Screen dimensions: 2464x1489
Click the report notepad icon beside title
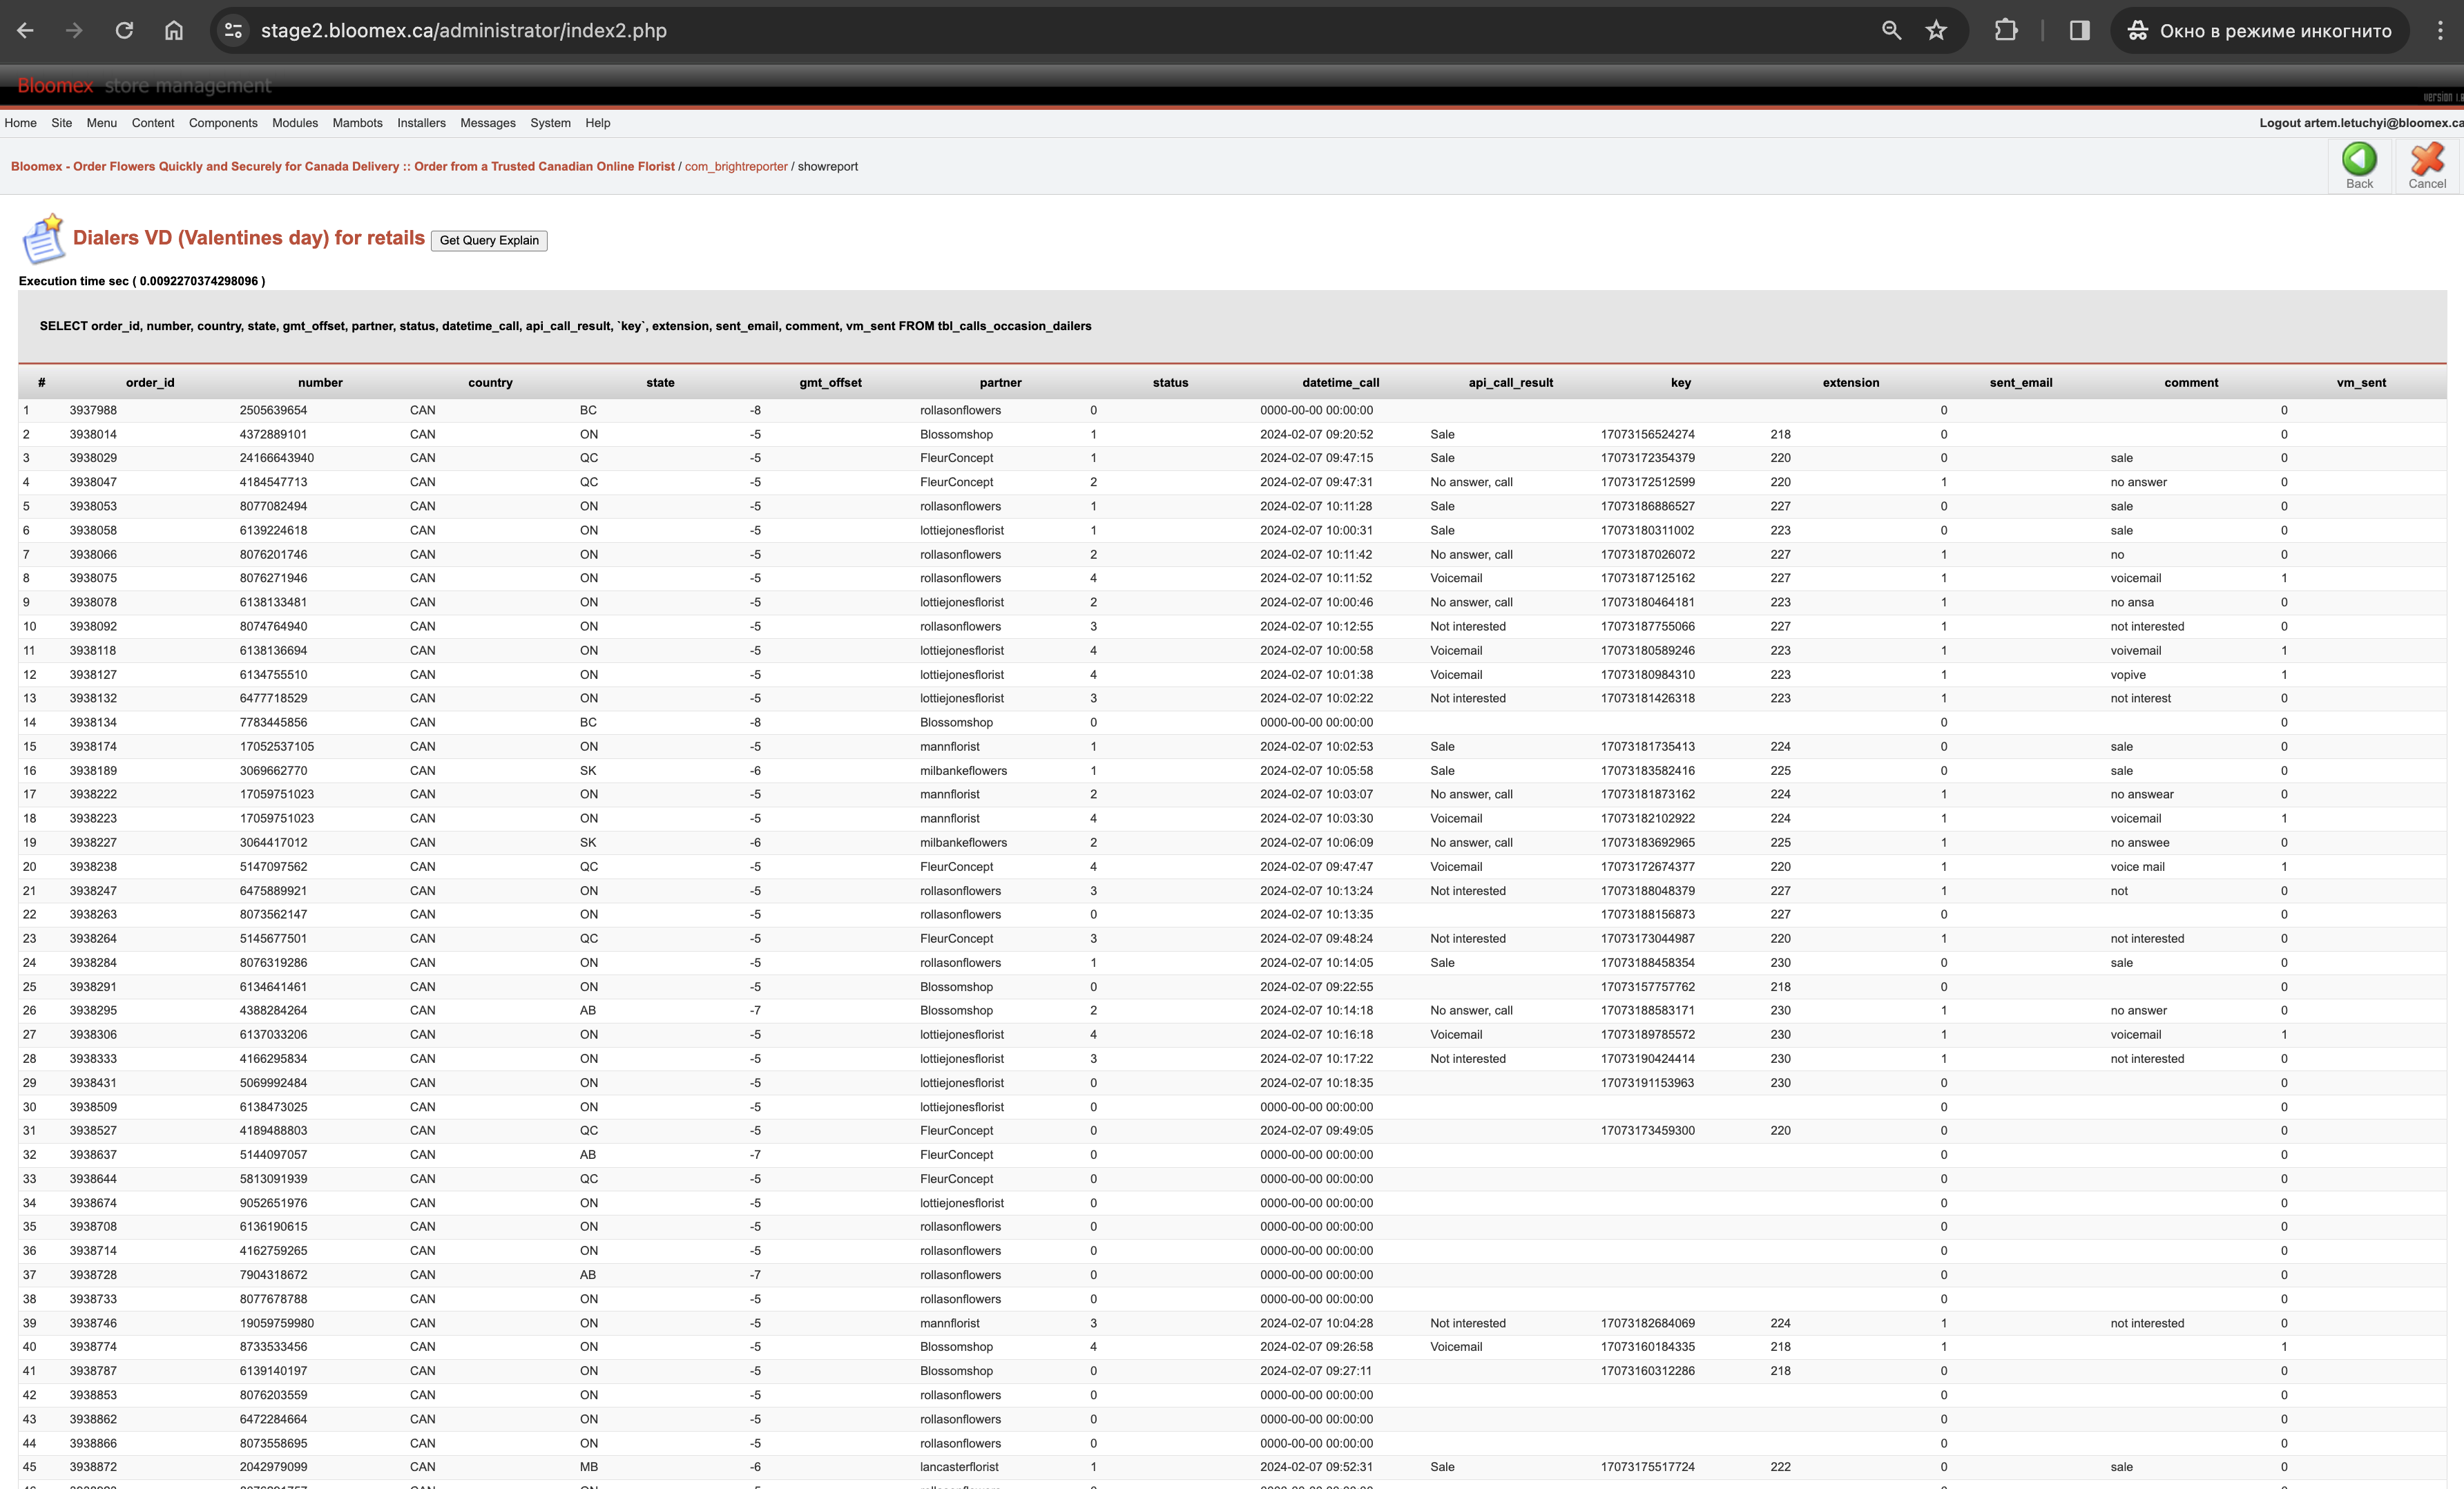(43, 238)
